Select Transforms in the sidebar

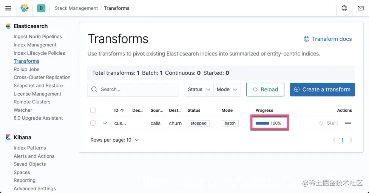[26, 61]
